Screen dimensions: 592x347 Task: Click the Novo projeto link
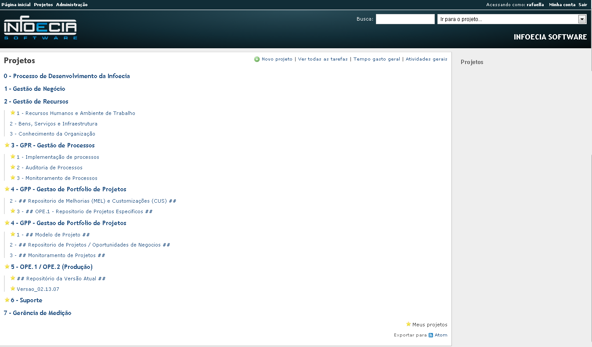(x=277, y=59)
